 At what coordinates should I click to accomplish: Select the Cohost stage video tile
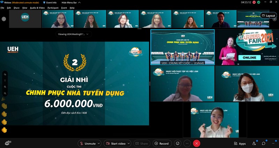[x=182, y=47]
